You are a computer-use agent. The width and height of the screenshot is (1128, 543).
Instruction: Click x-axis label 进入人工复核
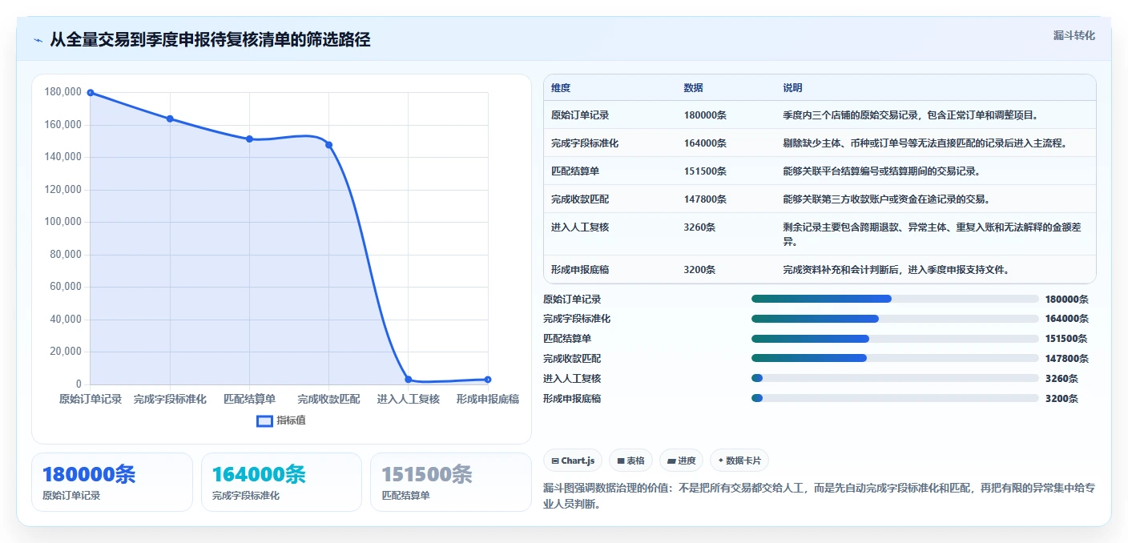point(409,399)
